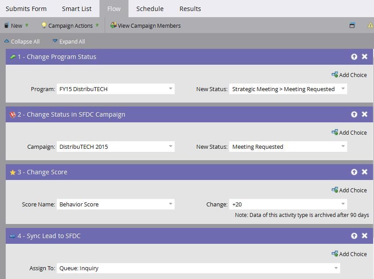Click the star icon on Change Score header
Image resolution: width=374 pixels, height=279 pixels.
12,173
